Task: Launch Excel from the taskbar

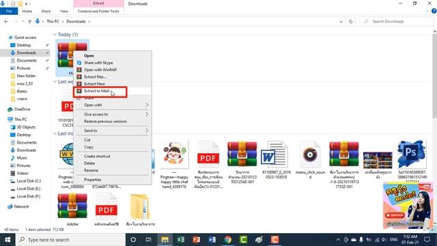Action: tap(180, 240)
